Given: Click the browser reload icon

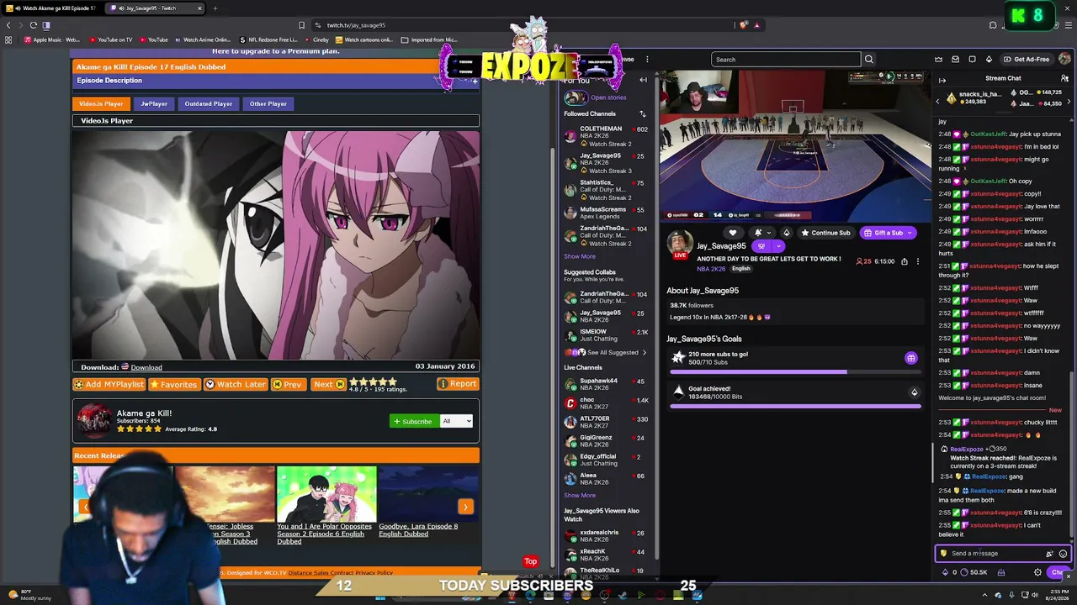Looking at the screenshot, I should 34,25.
